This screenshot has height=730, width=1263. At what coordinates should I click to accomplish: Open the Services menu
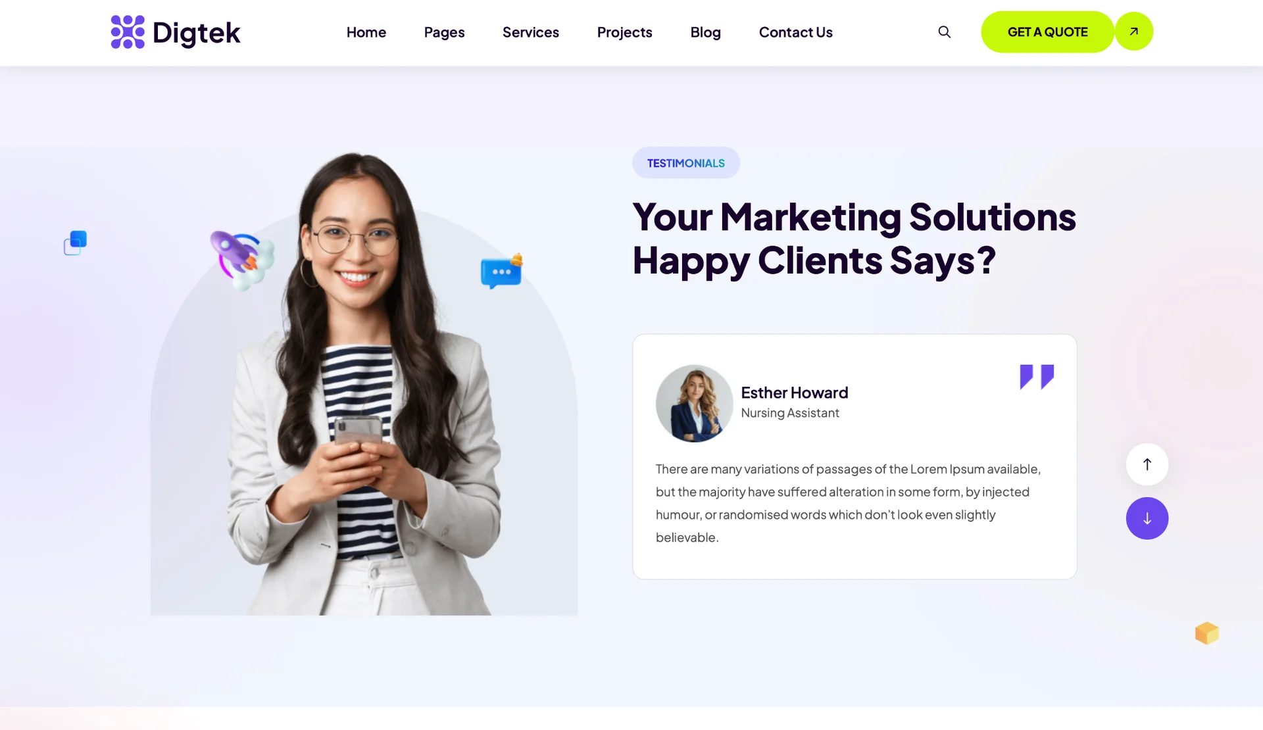(530, 32)
